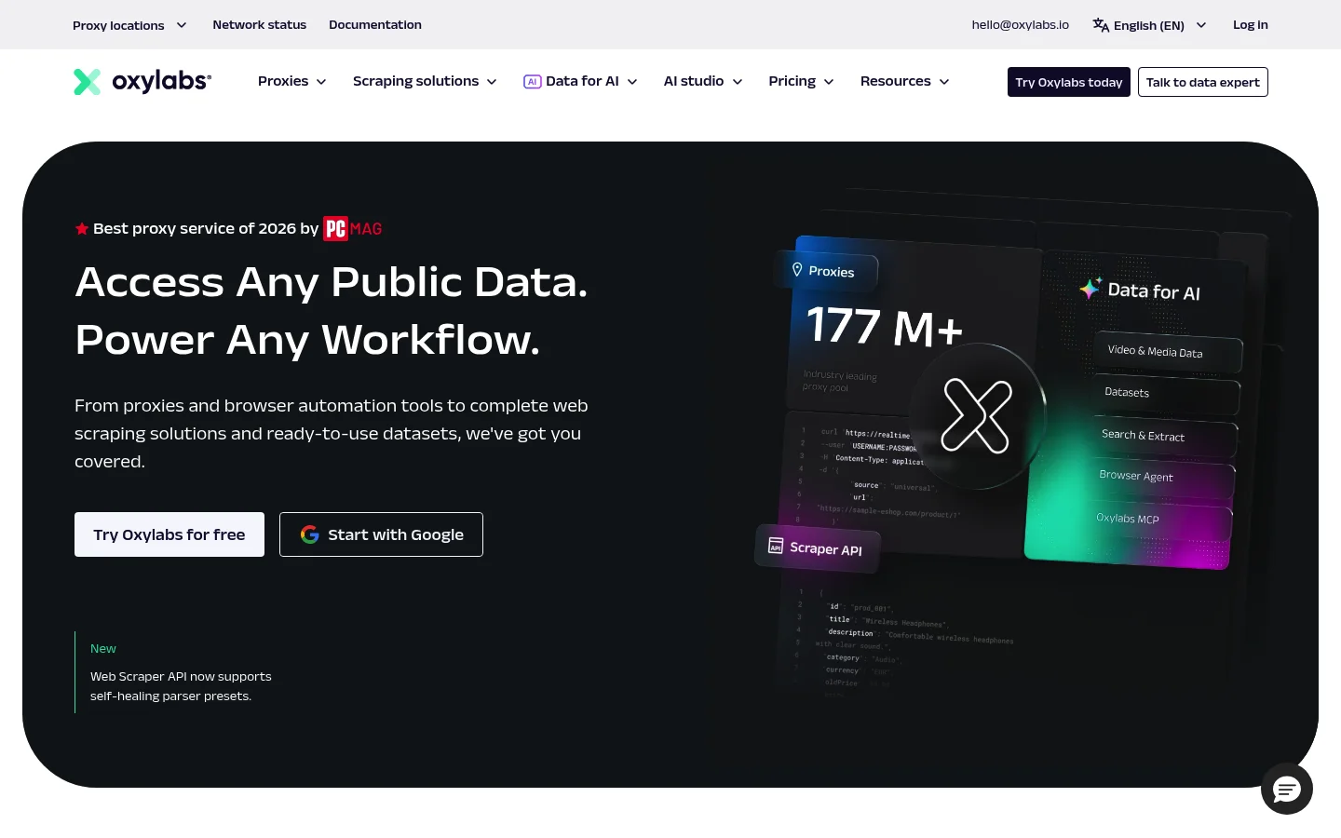The height and width of the screenshot is (838, 1341).
Task: Click Talk to data expert button
Action: [x=1203, y=82]
